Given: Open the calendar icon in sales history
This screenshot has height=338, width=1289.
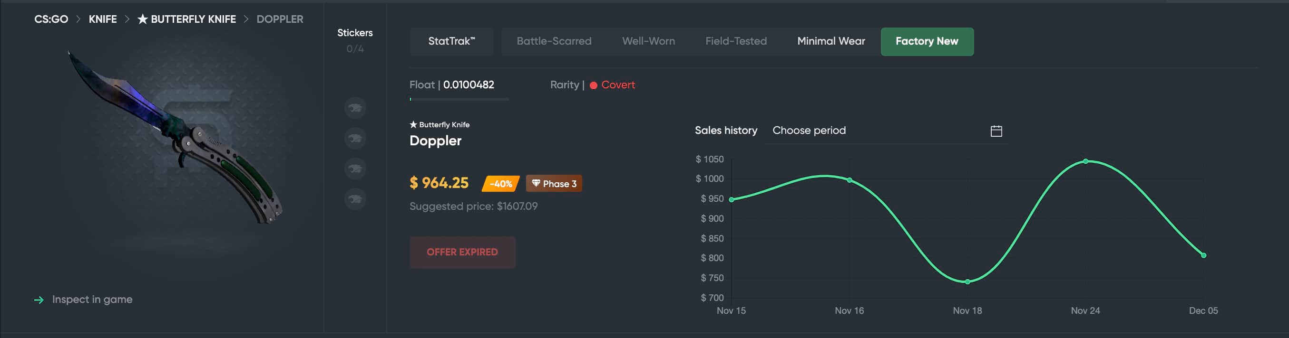Looking at the screenshot, I should [x=996, y=131].
